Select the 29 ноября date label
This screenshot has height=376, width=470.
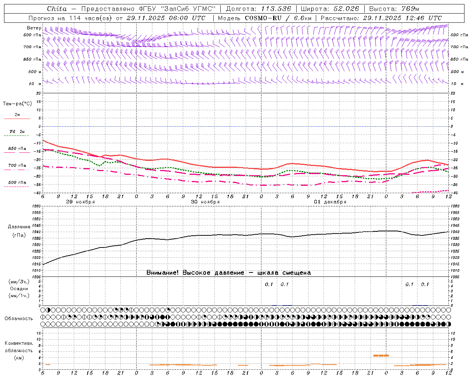[x=80, y=202]
